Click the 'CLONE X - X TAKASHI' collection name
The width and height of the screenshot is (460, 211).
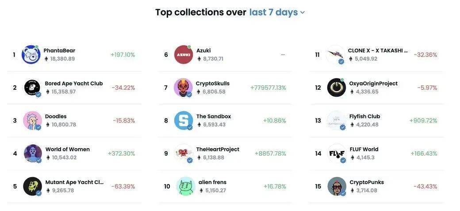click(x=378, y=50)
